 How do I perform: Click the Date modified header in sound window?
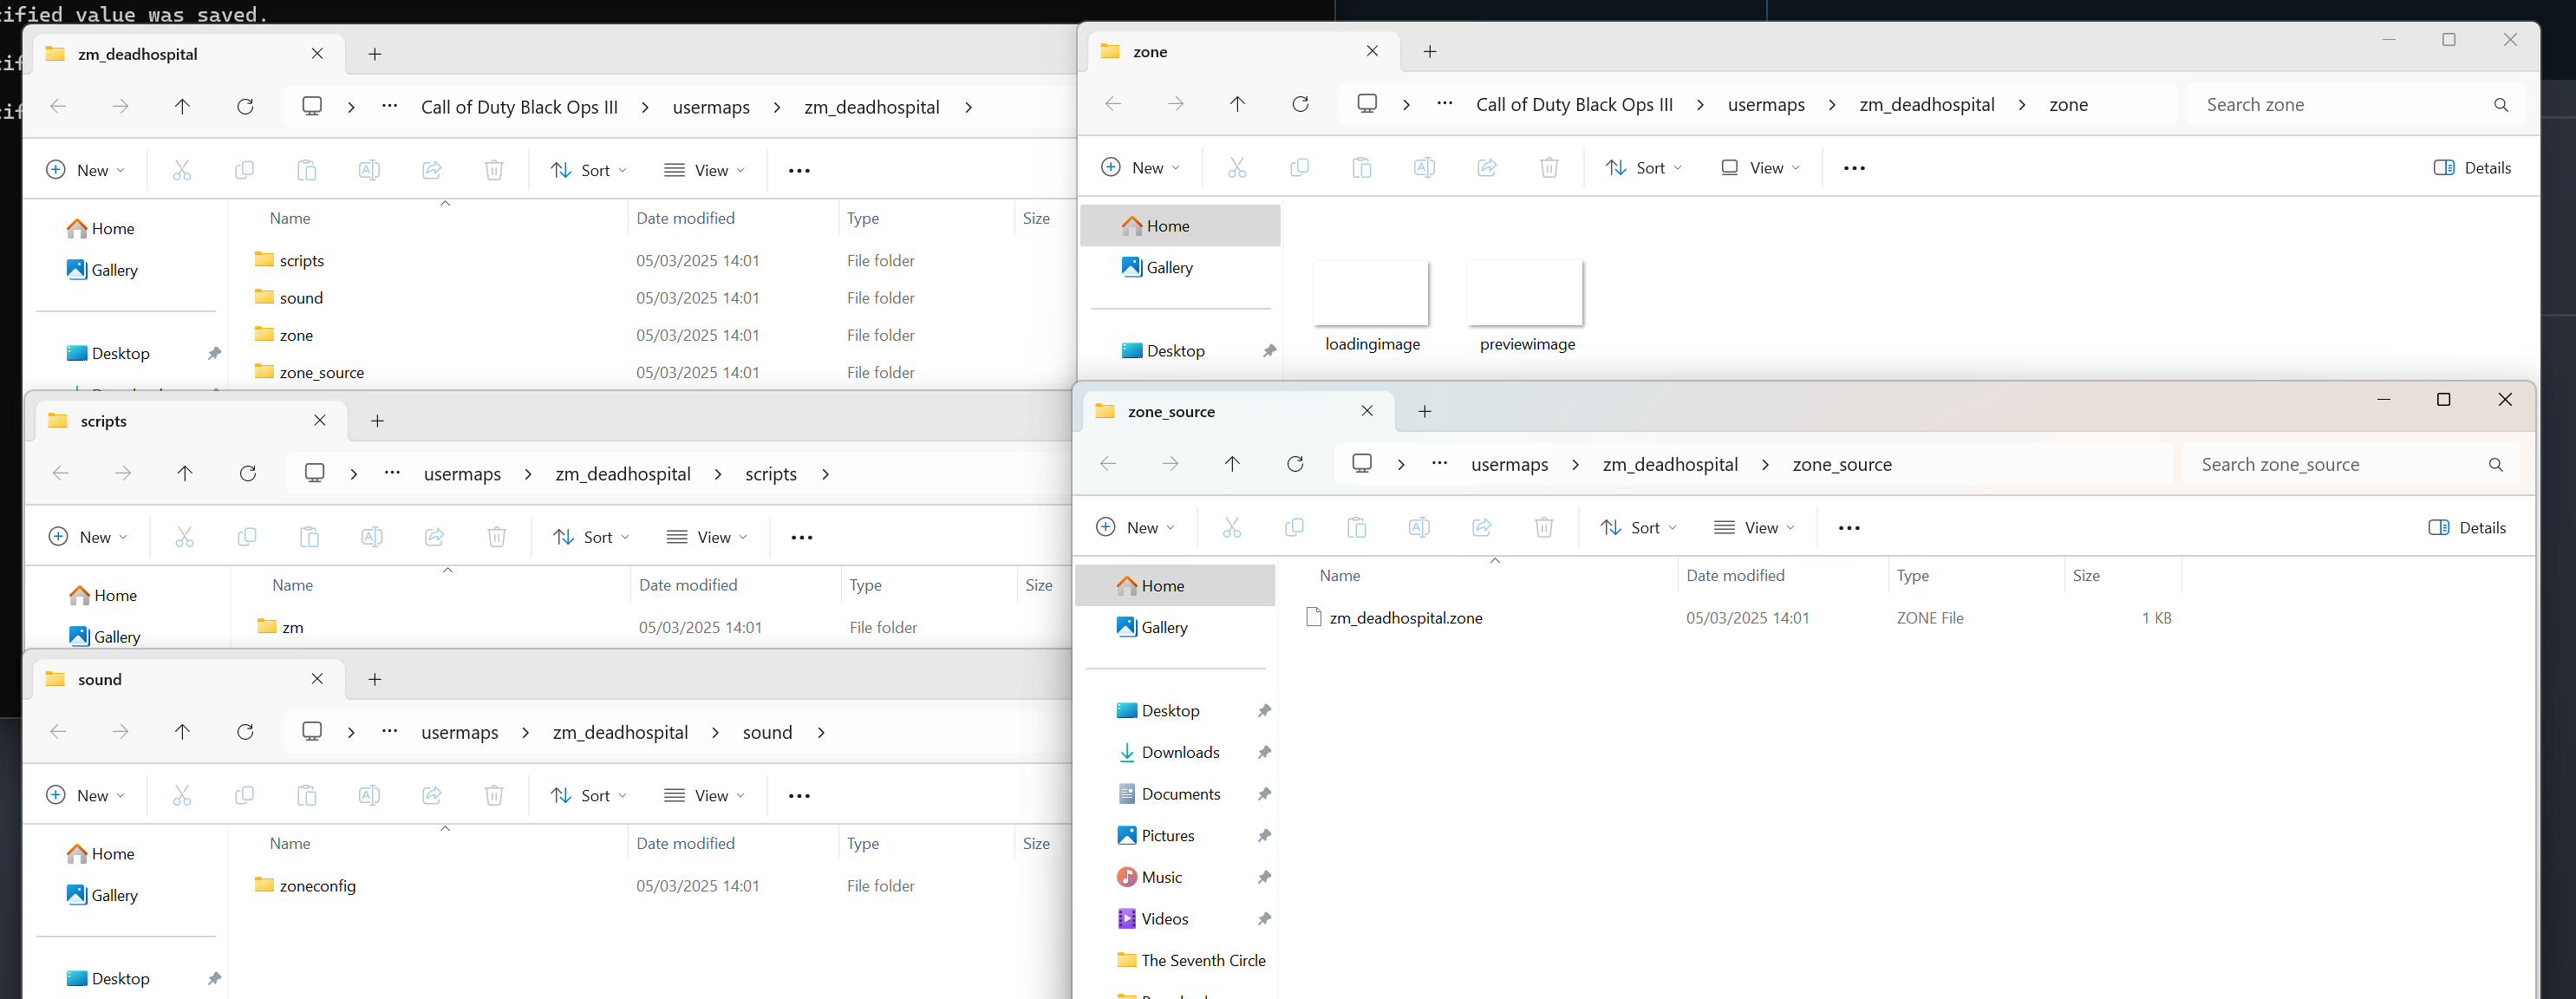pyautogui.click(x=685, y=843)
